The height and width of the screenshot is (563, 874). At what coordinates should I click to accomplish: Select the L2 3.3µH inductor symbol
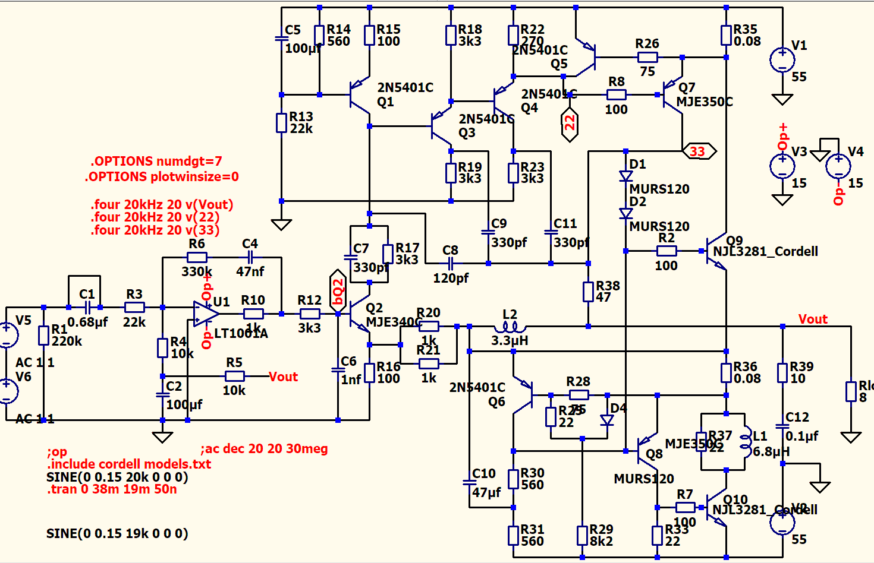click(510, 327)
